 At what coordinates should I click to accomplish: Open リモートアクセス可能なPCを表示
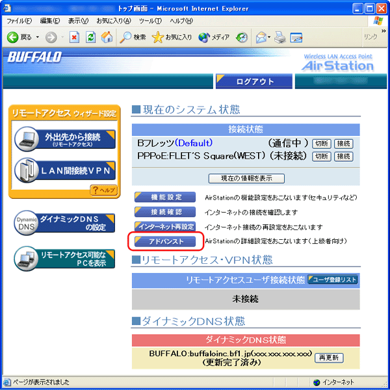[64, 259]
